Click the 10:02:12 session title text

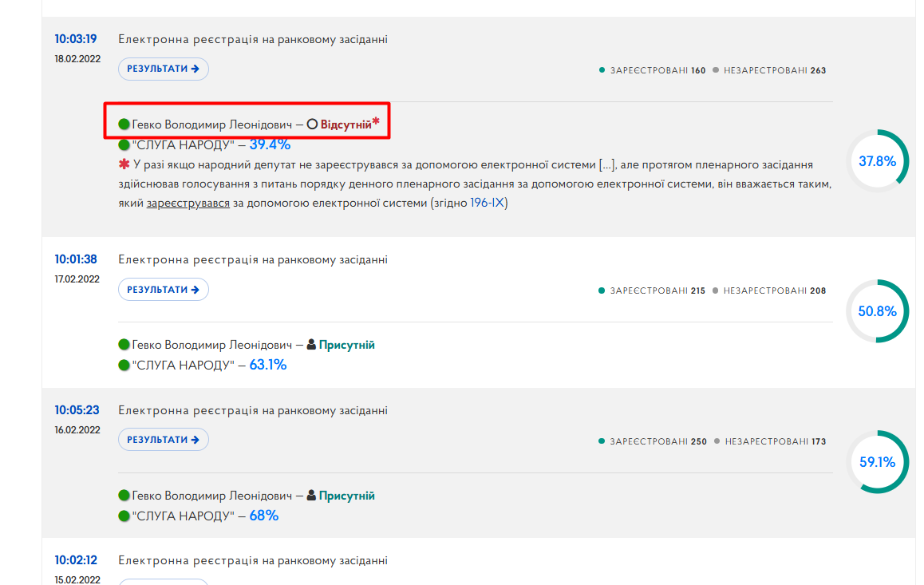253,561
